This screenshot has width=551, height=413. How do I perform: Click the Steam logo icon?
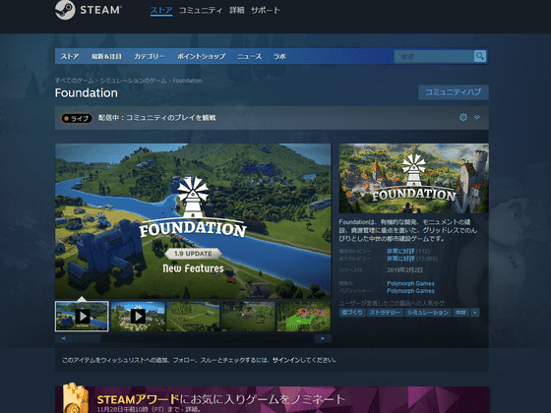coord(65,10)
